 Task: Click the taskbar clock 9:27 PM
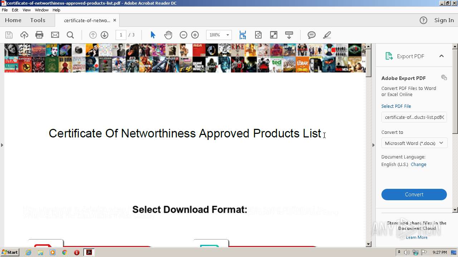439,252
